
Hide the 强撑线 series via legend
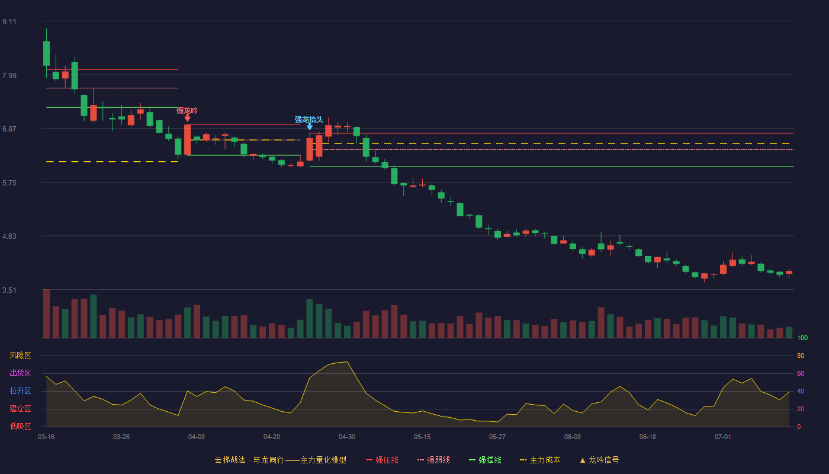[x=485, y=460]
